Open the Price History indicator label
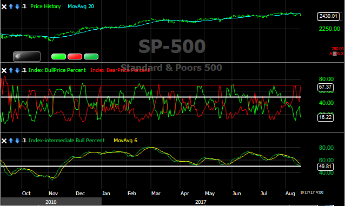Screen dimensions: 345x206 tap(45, 6)
